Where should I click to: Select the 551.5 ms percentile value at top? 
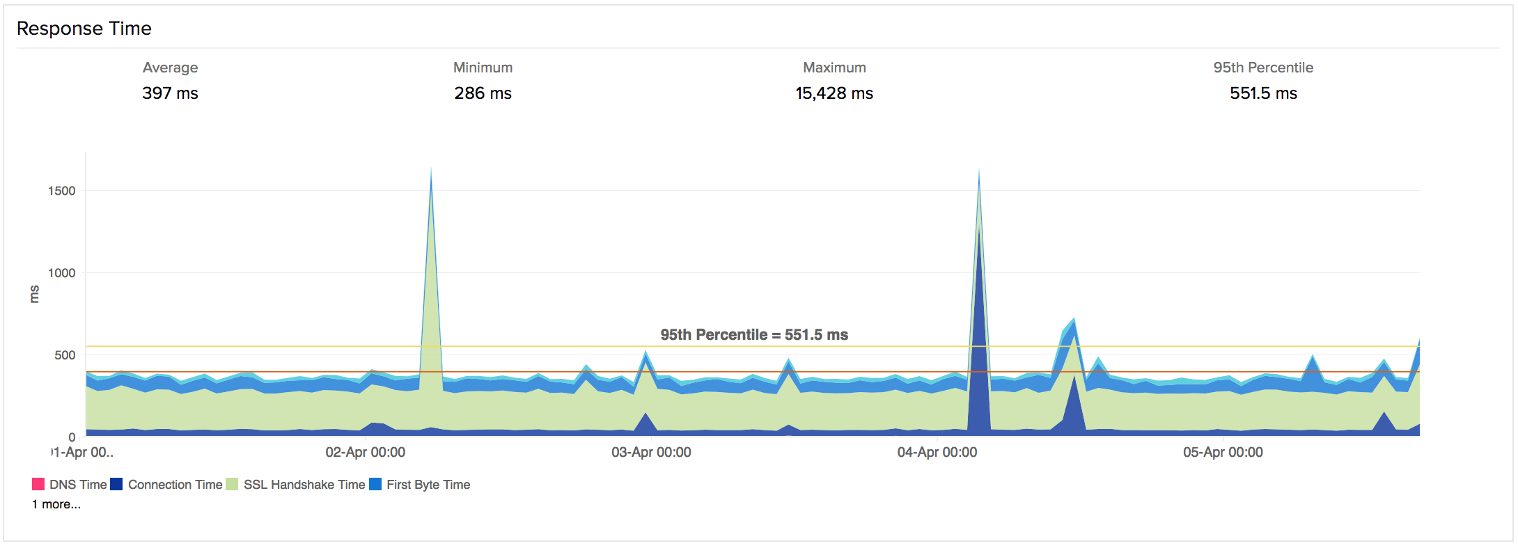pyautogui.click(x=1262, y=93)
